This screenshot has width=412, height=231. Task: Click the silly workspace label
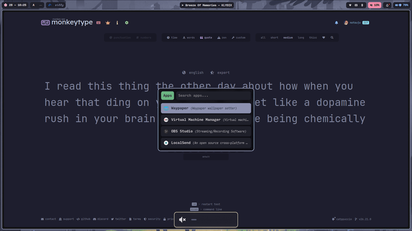pos(59,5)
